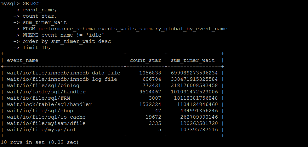Click the count value 9514467
Screen dimensions: 308x147
click(x=150, y=92)
